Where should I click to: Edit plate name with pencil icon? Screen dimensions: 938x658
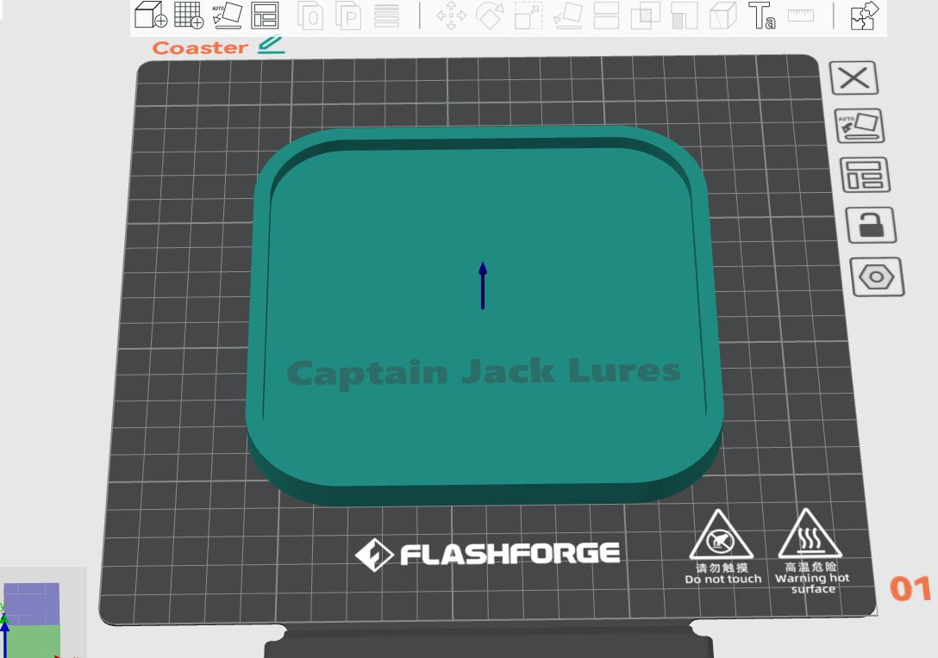click(x=271, y=46)
